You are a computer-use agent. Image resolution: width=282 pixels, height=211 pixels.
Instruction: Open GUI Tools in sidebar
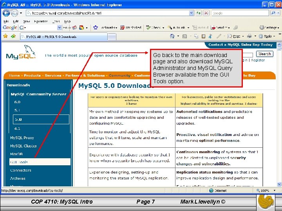point(40,162)
